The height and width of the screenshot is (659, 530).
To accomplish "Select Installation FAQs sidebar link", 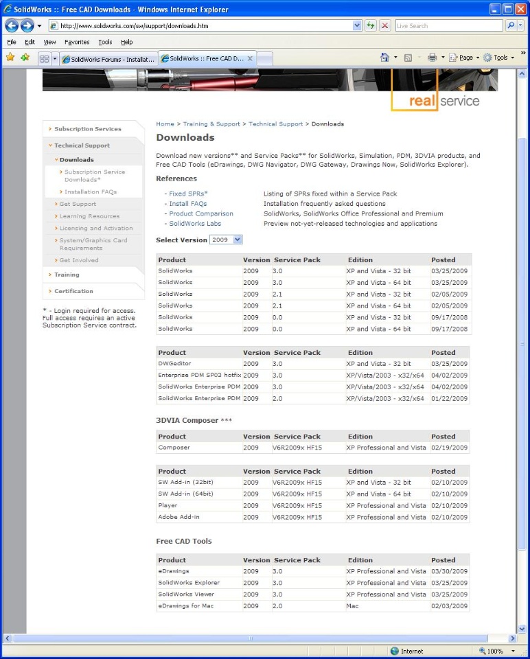I will click(91, 192).
